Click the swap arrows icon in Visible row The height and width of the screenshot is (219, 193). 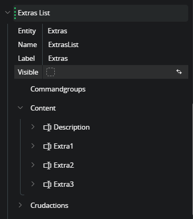[179, 72]
